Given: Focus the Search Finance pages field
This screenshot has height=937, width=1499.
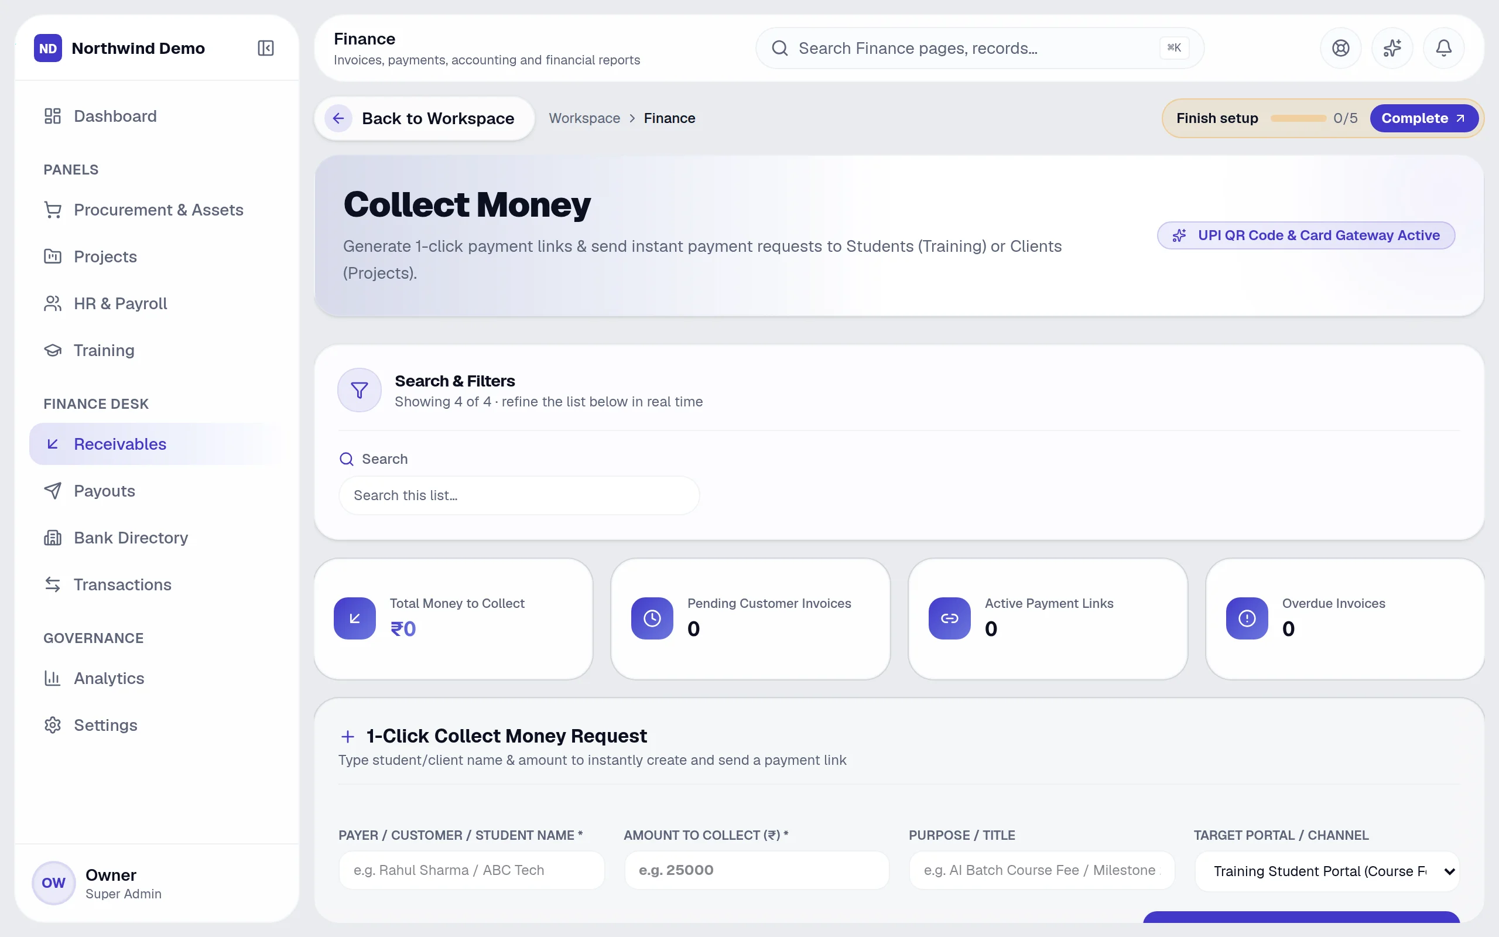Looking at the screenshot, I should coord(979,47).
